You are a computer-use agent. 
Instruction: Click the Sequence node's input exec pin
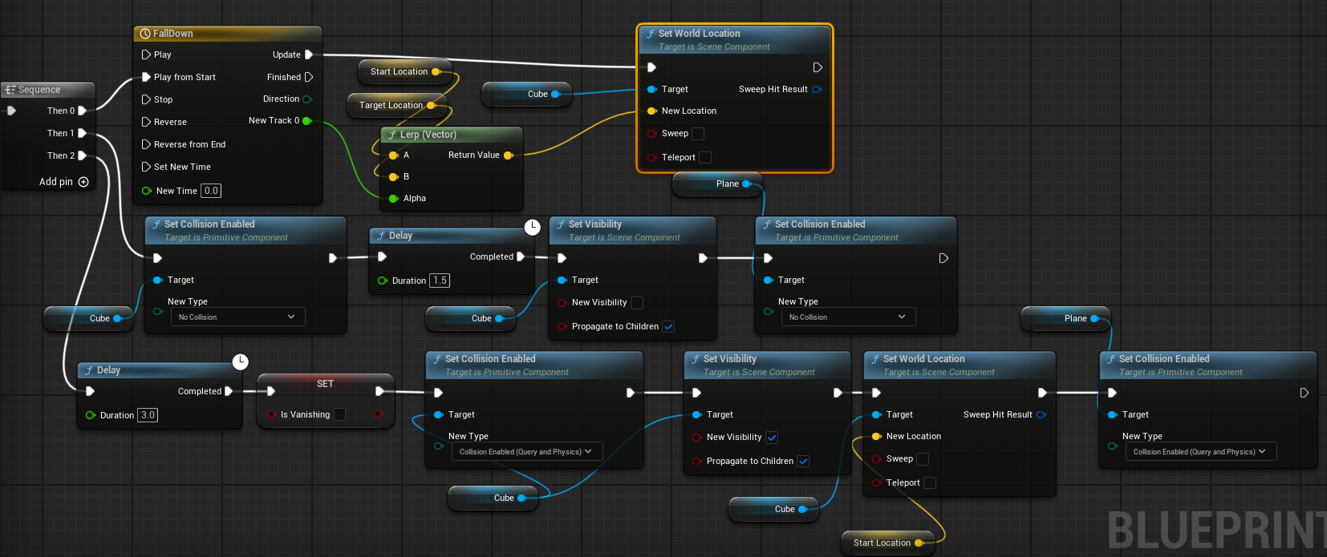pyautogui.click(x=11, y=111)
